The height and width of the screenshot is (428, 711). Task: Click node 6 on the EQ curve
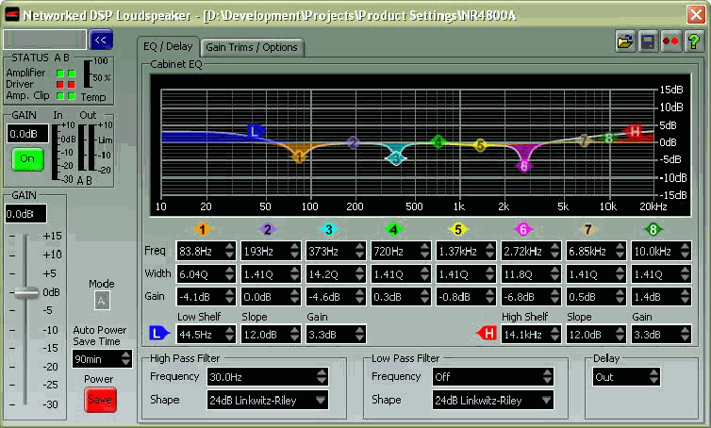(523, 166)
